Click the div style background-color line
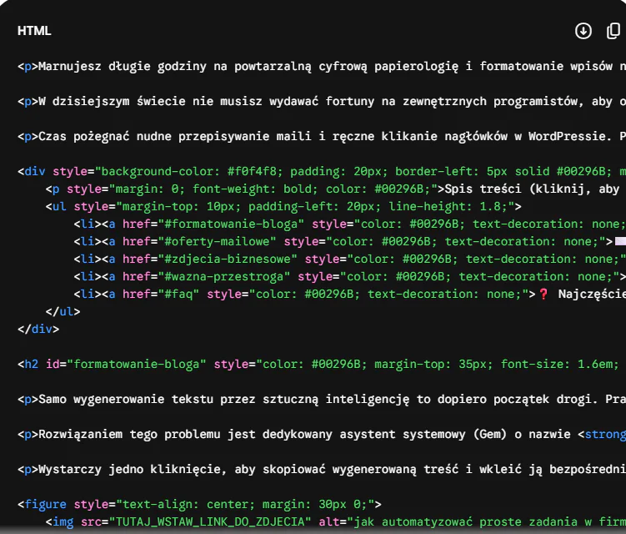Screen dimensions: 626x534 click(322, 172)
